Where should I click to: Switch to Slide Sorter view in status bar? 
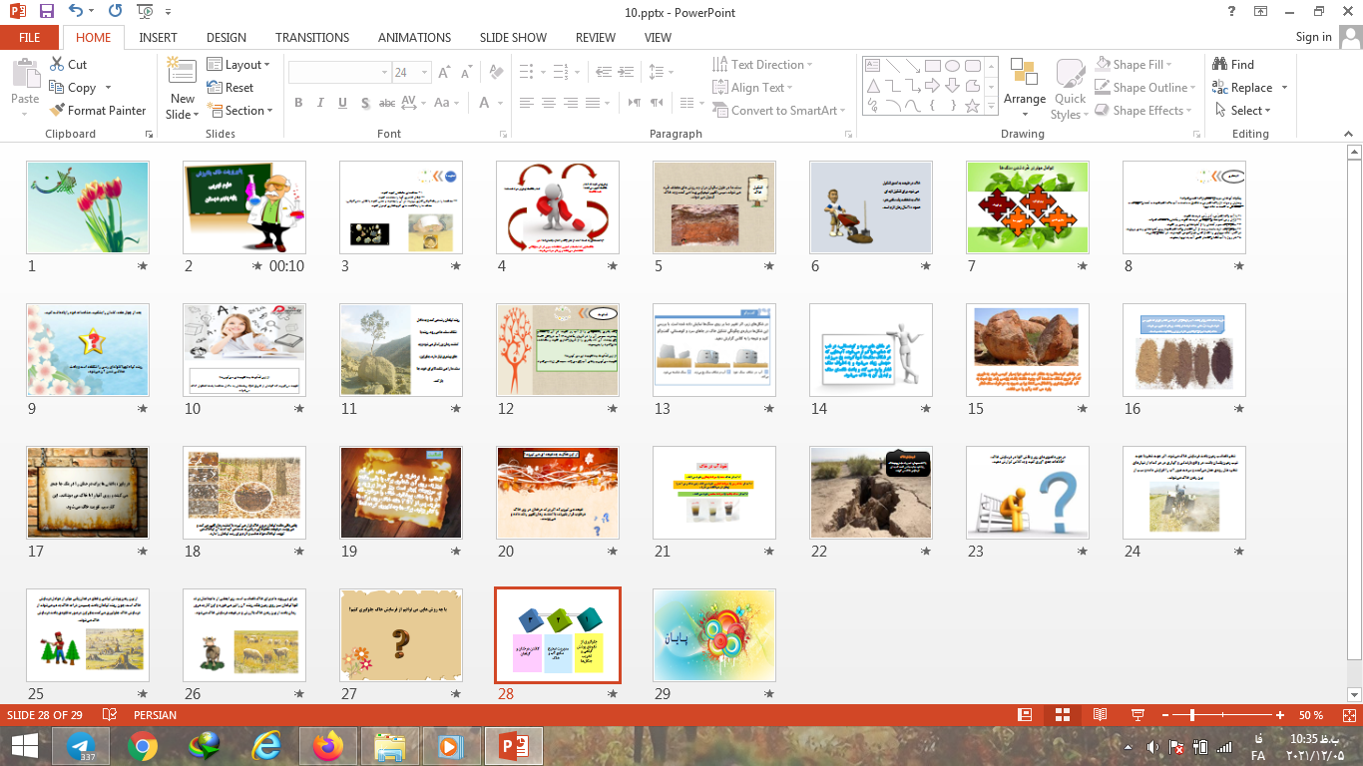click(1062, 715)
